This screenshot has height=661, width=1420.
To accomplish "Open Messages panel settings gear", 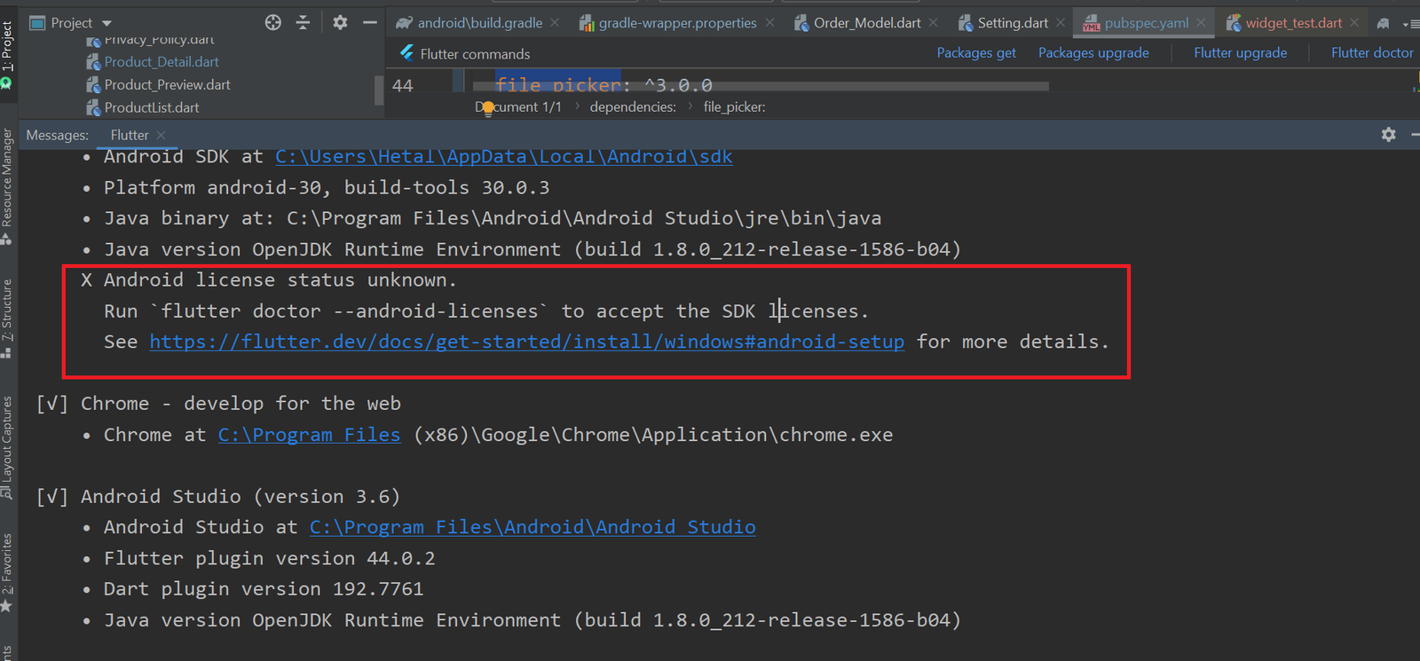I will click(x=1388, y=134).
